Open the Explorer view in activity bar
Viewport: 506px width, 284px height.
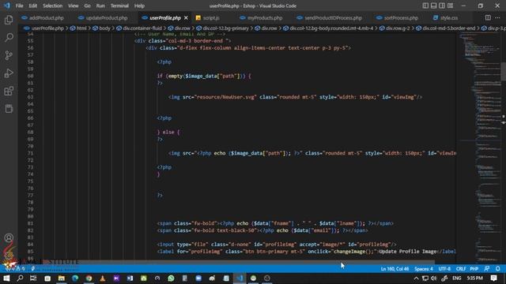pos(9,20)
